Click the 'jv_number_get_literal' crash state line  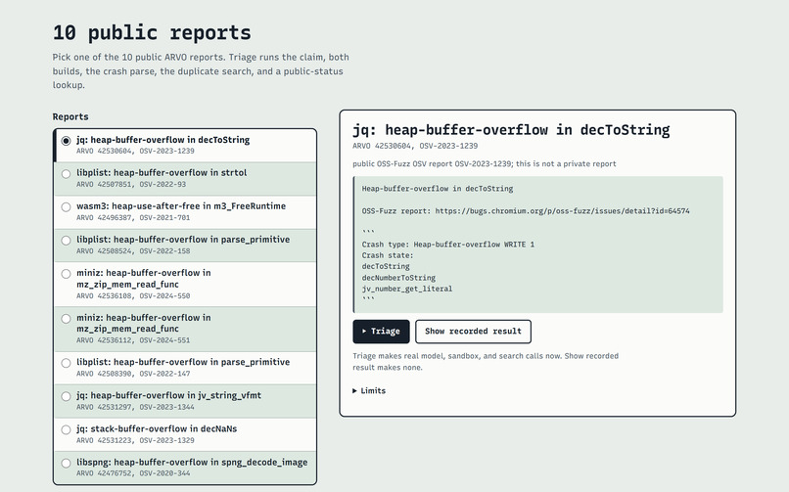(407, 289)
